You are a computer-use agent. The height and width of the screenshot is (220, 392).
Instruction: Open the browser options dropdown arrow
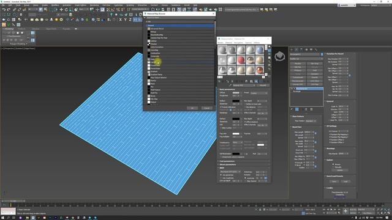pyautogui.click(x=145, y=18)
